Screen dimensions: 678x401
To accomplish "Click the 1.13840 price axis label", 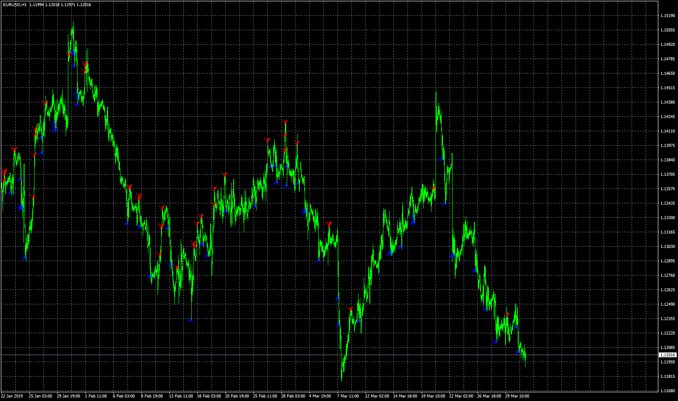I will (667, 160).
